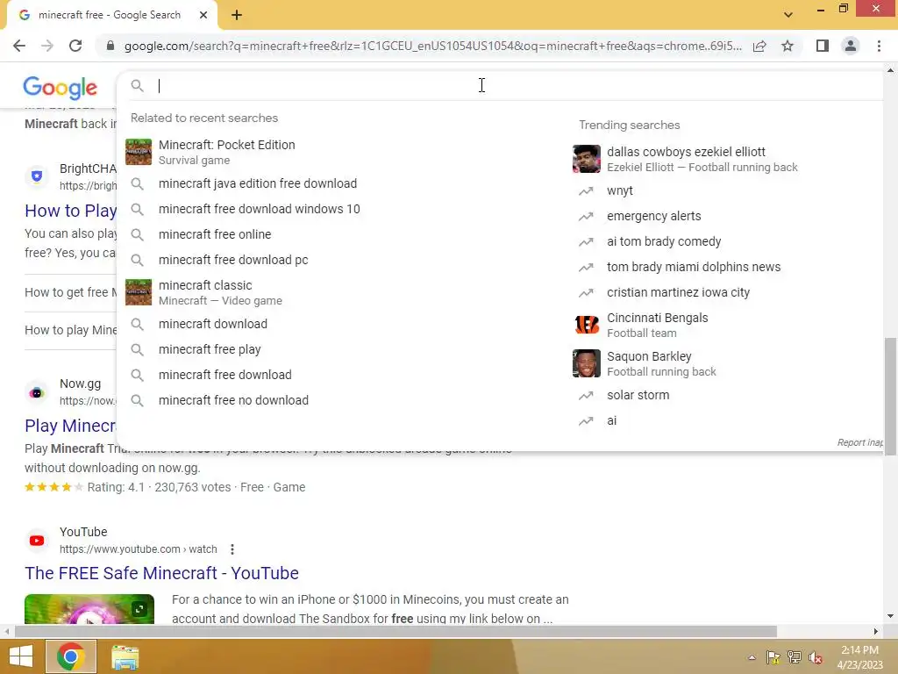Screen dimensions: 898x674
Task: Select trending search solar storm
Action: (x=724, y=395)
